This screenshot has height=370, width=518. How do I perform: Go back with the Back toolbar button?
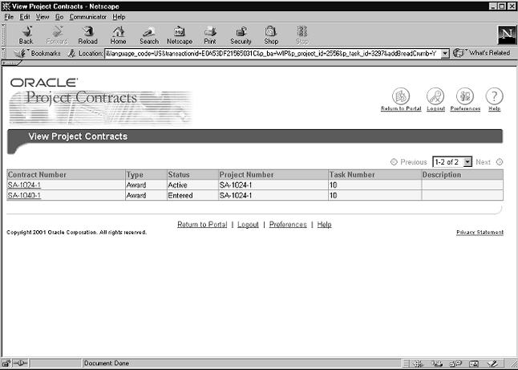pos(26,35)
